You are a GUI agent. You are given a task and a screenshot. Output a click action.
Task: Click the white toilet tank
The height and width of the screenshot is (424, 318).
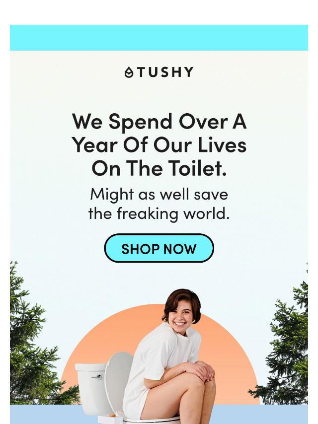[x=90, y=387]
